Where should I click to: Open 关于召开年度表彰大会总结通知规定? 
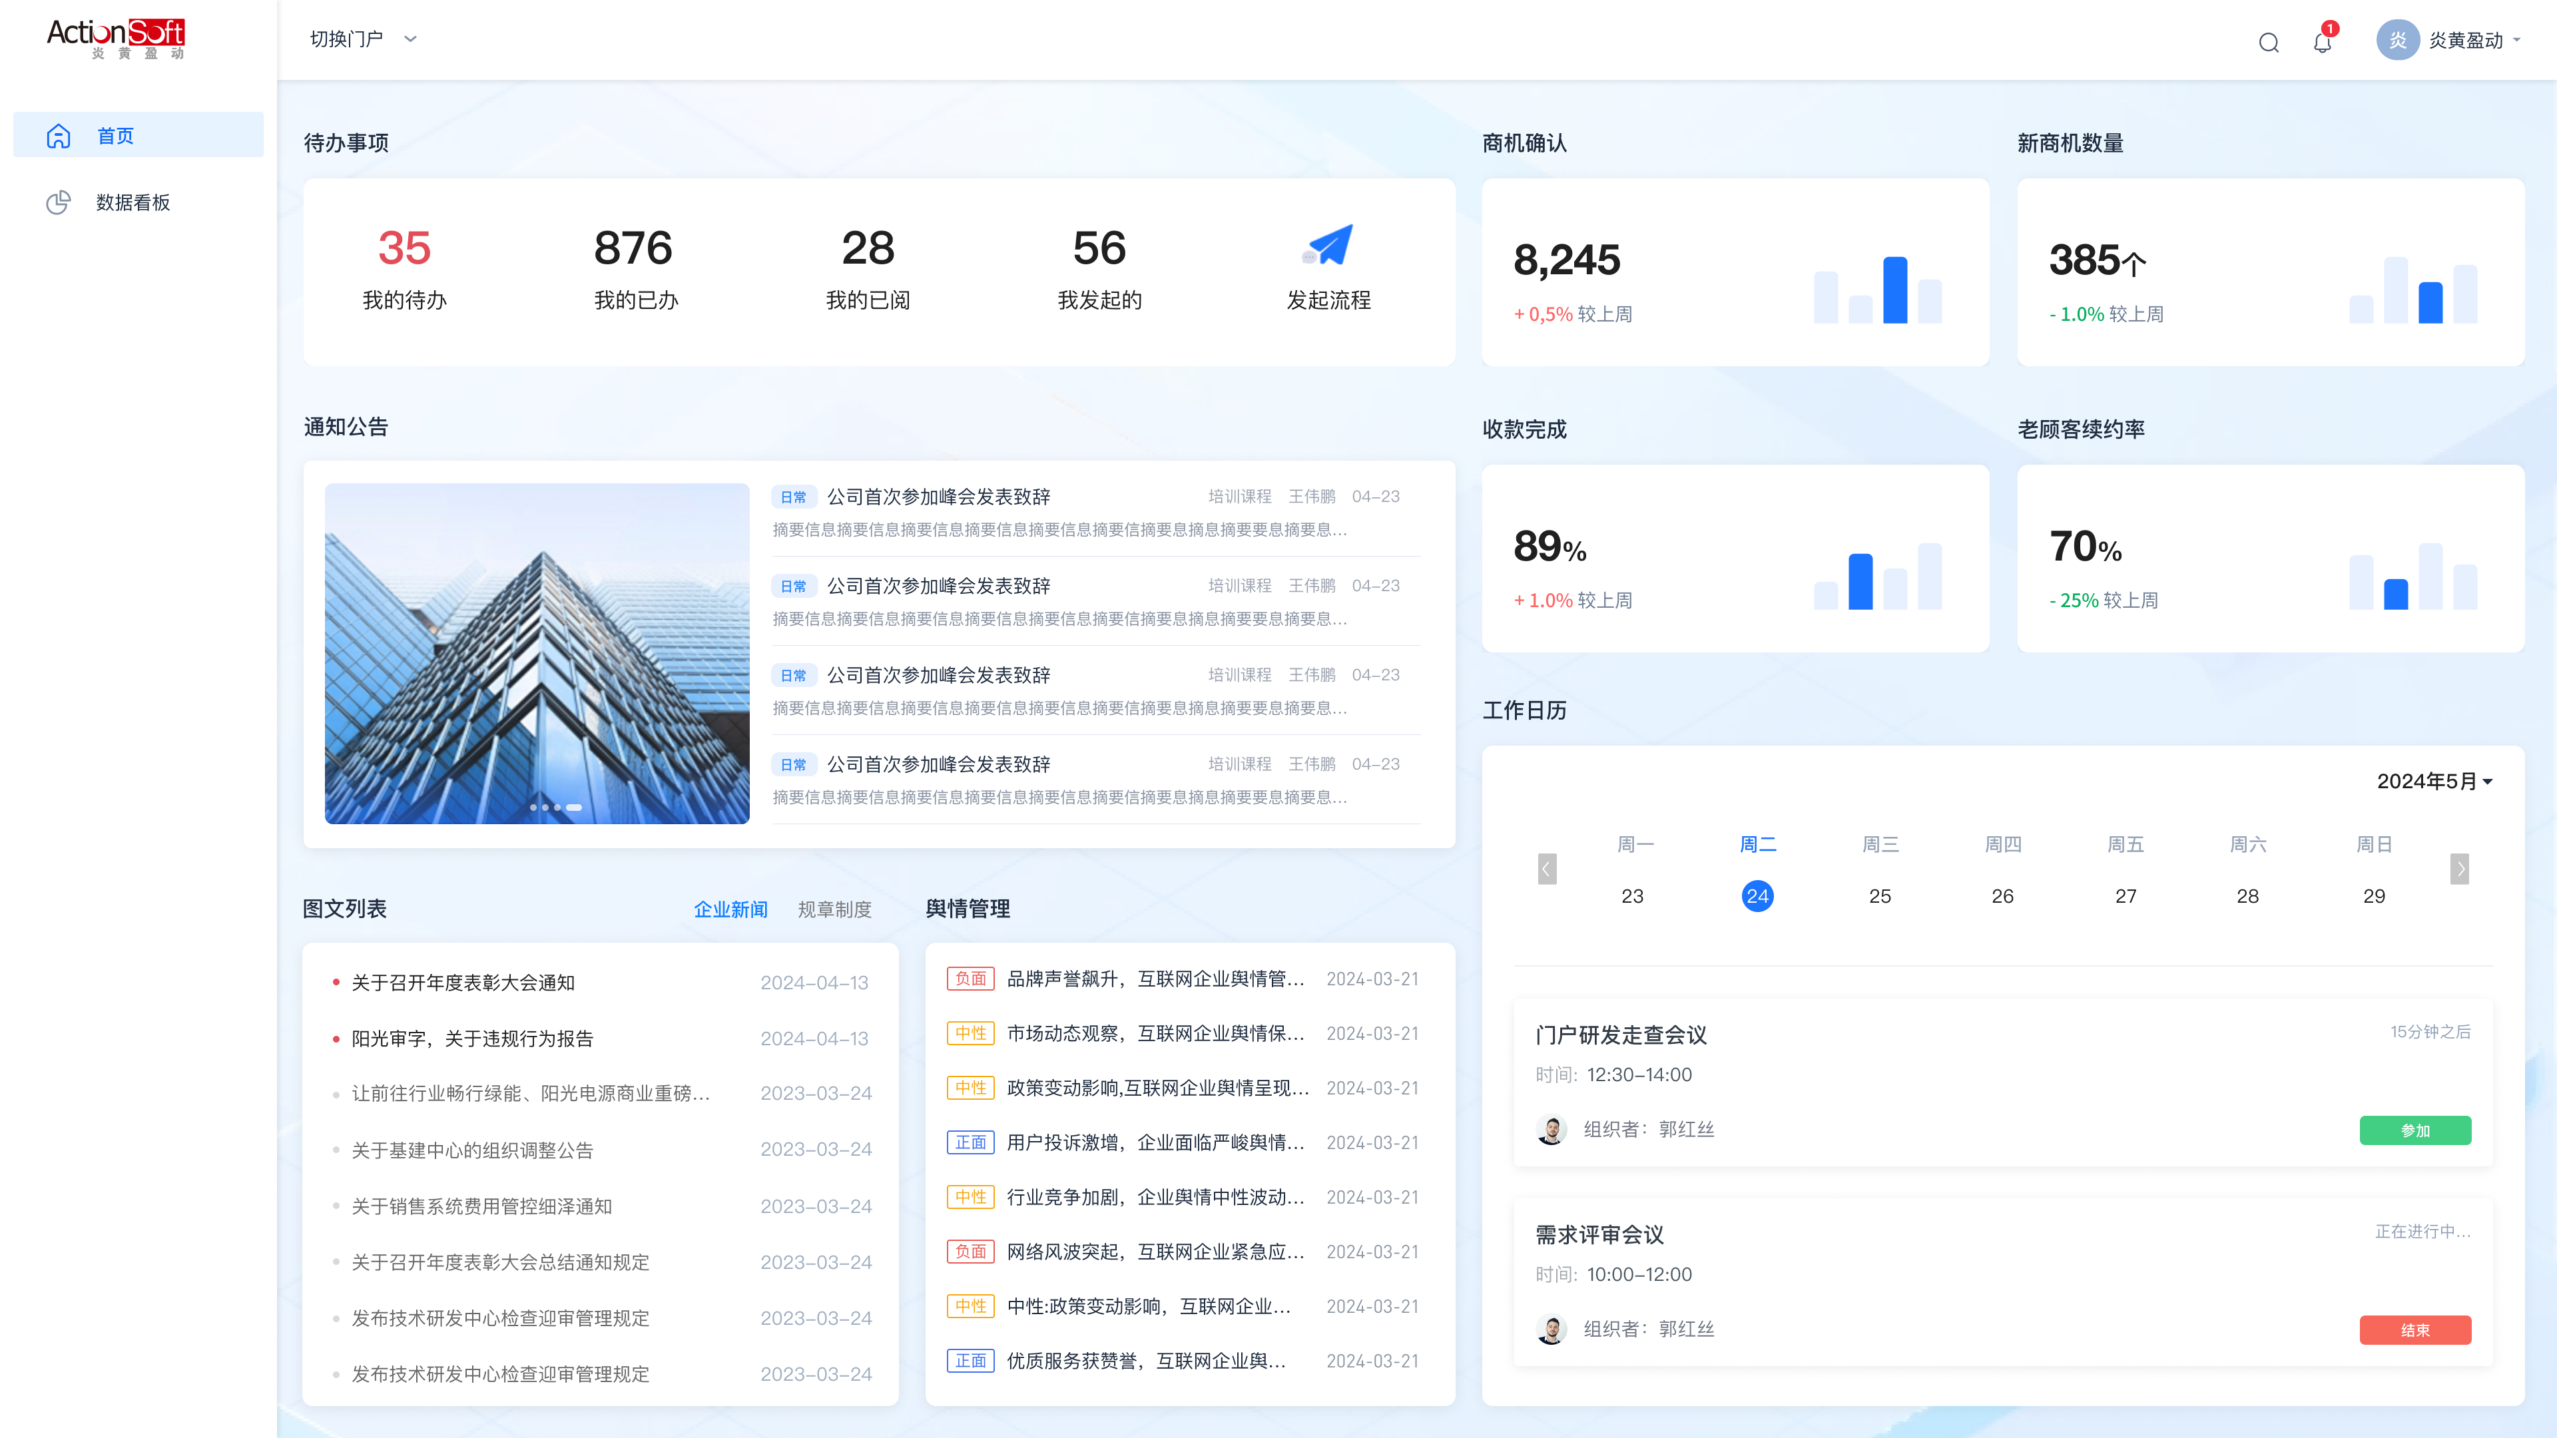[x=500, y=1262]
